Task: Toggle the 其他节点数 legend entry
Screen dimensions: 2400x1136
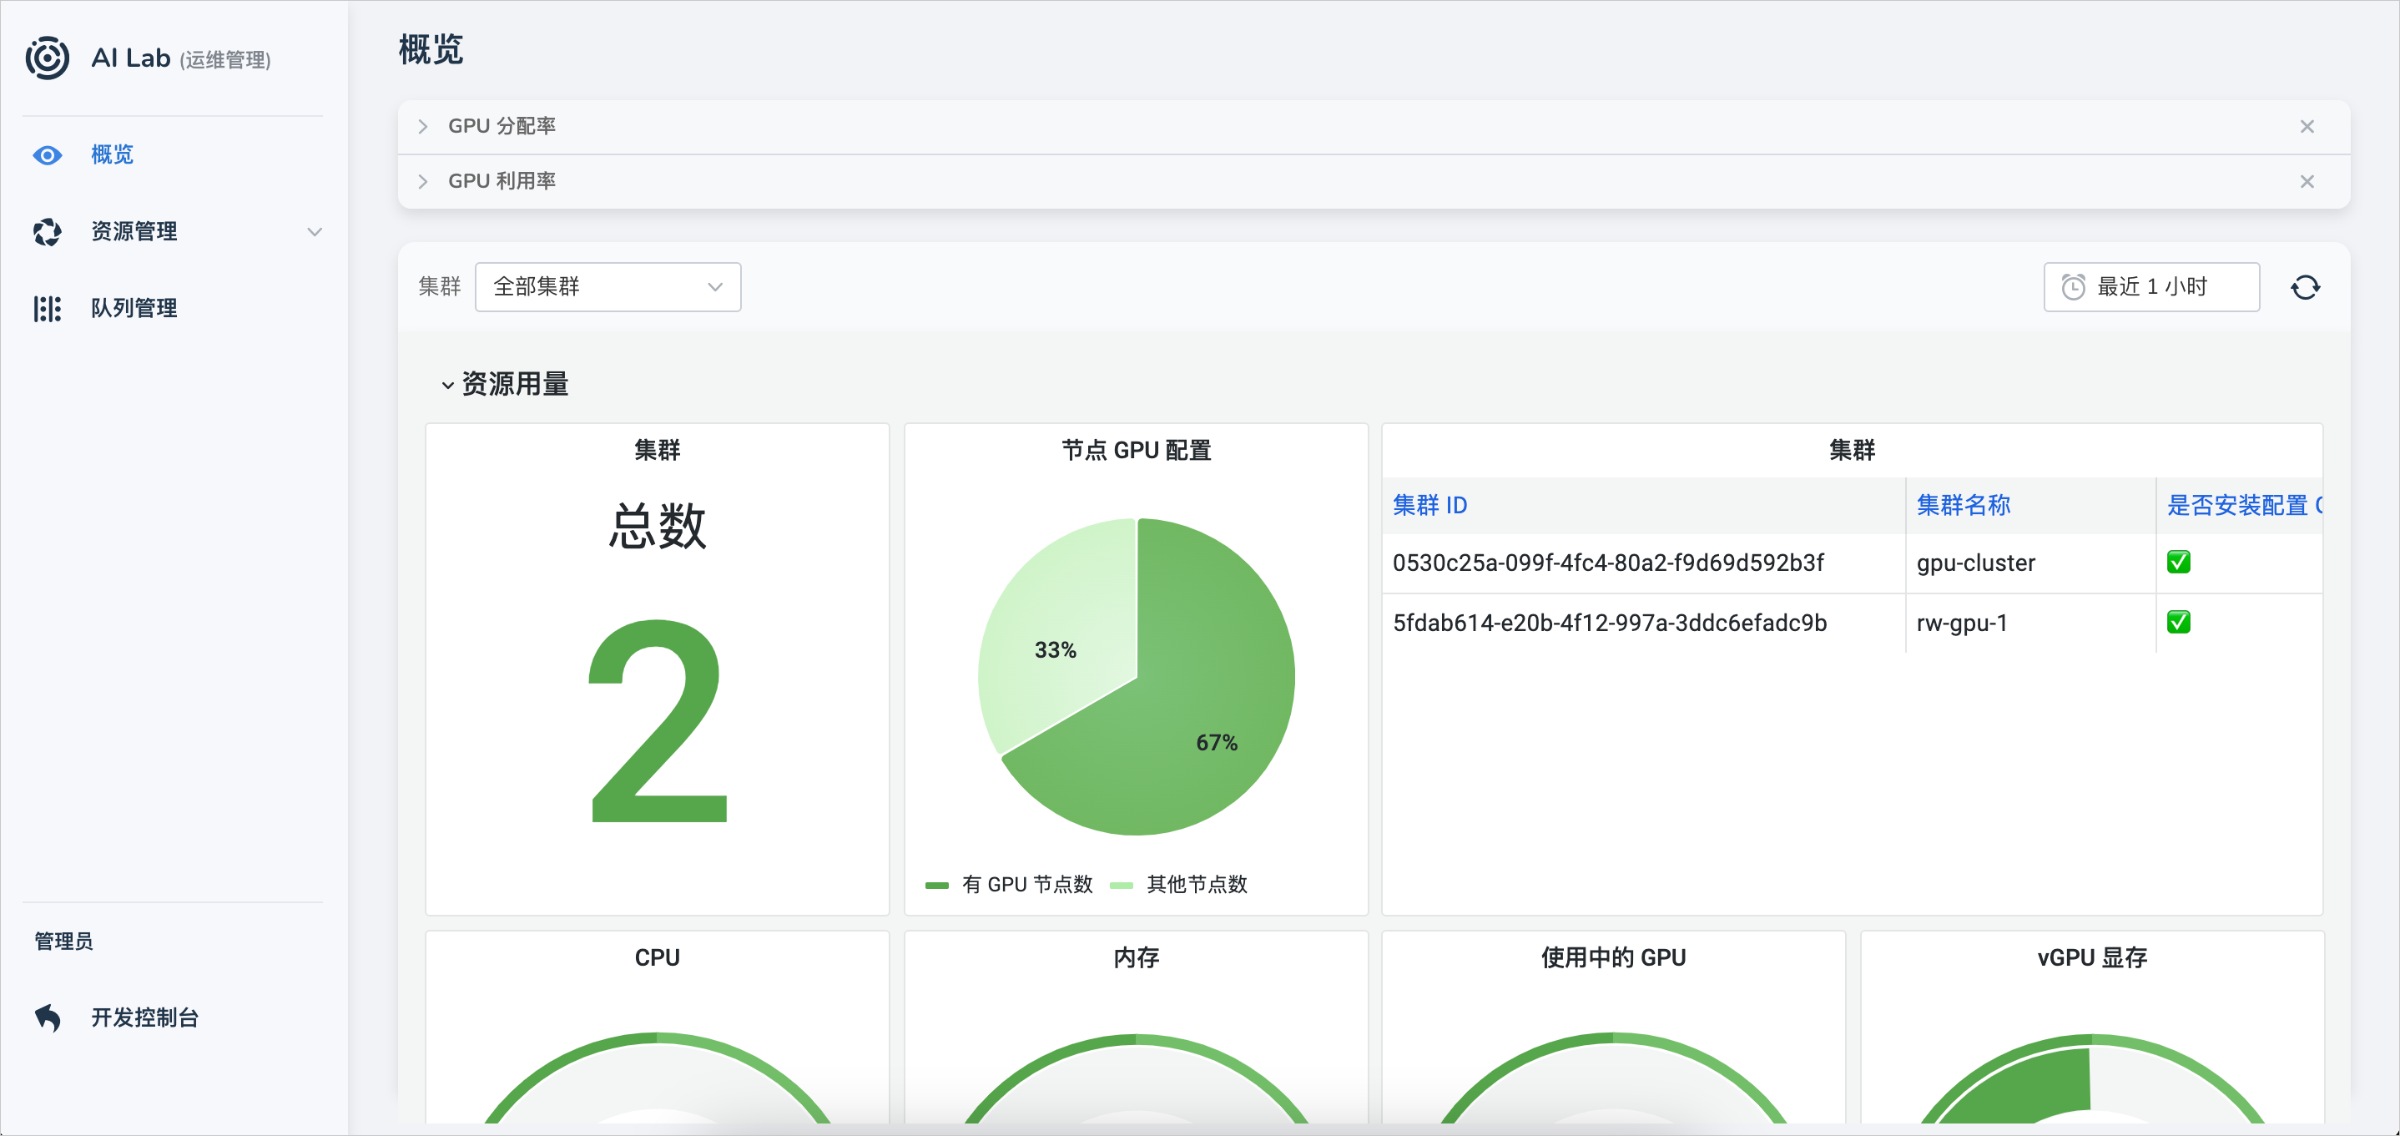Action: (1179, 885)
